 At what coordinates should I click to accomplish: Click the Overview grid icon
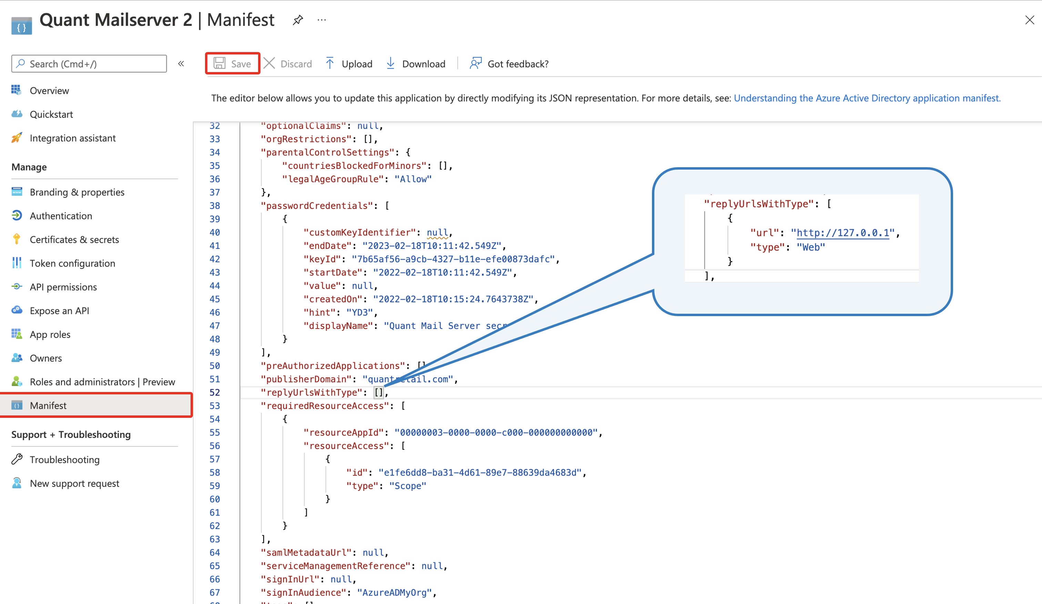click(17, 90)
